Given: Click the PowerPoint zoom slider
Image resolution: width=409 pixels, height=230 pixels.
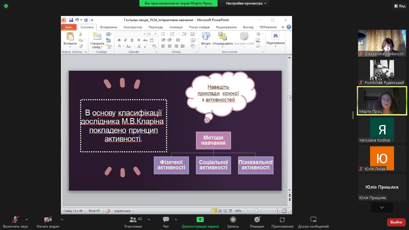Looking at the screenshot, I should click(256, 211).
